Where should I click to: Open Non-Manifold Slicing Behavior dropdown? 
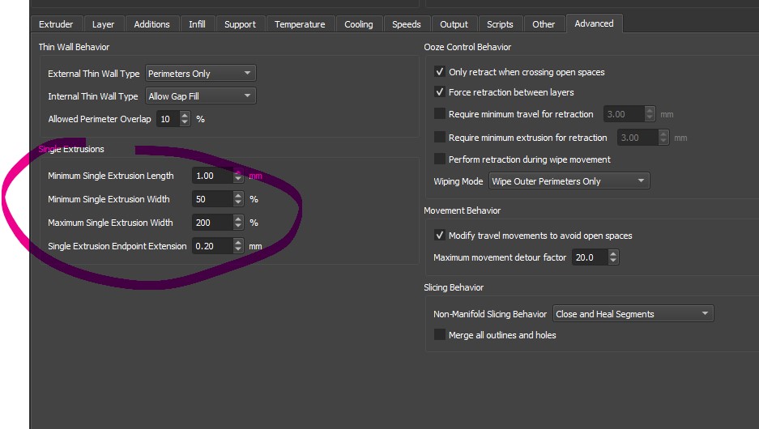point(633,314)
